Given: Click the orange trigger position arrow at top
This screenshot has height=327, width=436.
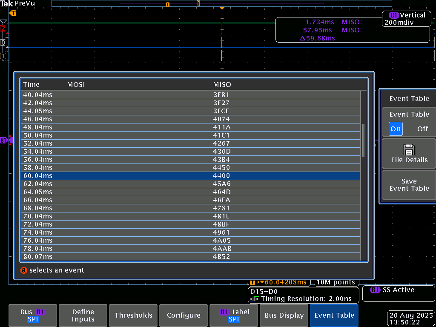Looking at the screenshot, I should point(221,9).
